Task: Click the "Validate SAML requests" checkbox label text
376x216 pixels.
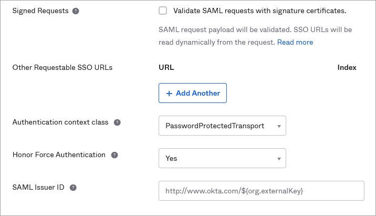Action: coord(259,11)
